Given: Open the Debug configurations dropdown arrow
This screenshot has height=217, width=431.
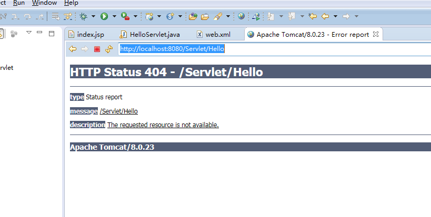Looking at the screenshot, I should pos(94,16).
